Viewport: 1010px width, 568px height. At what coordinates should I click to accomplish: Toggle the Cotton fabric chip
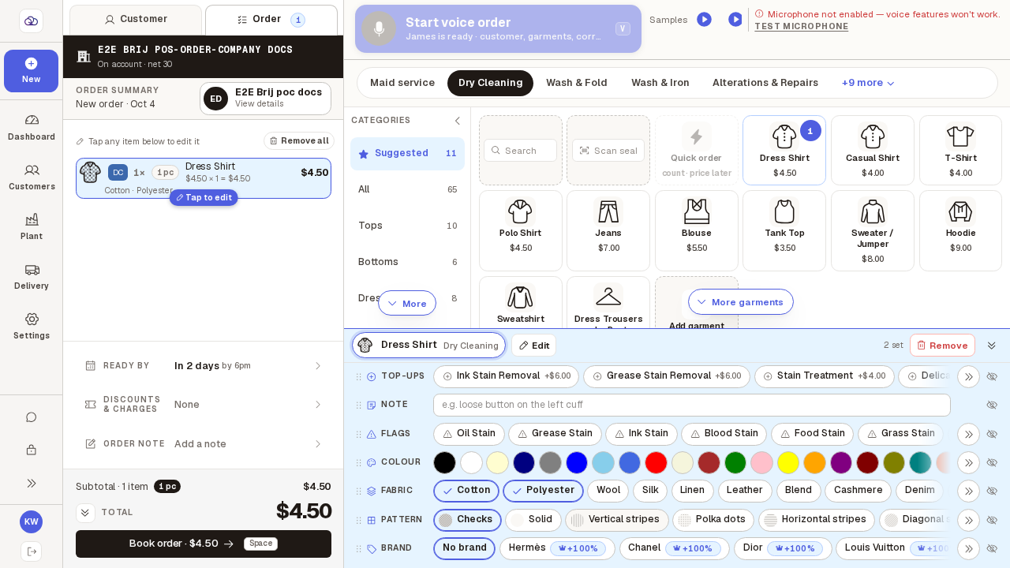[x=466, y=491]
